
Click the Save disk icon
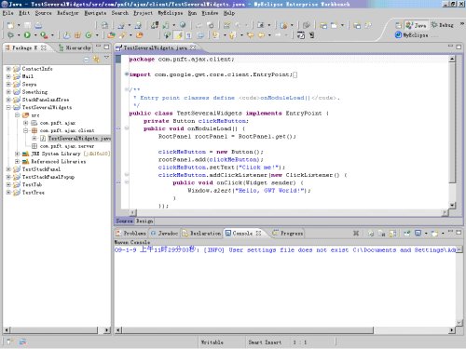(x=28, y=25)
